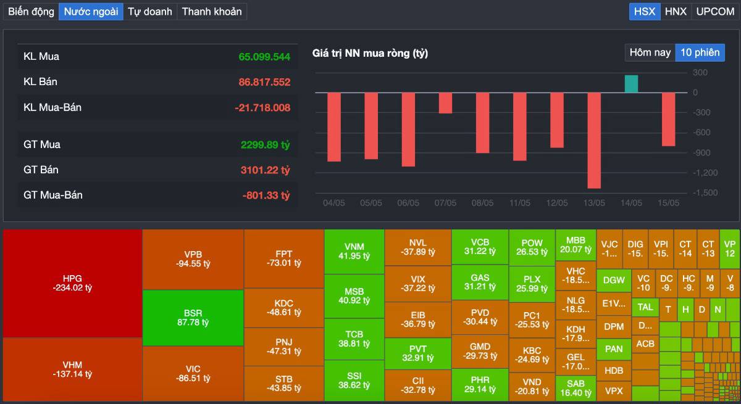Click the green DGW tile
The image size is (741, 404).
click(614, 280)
